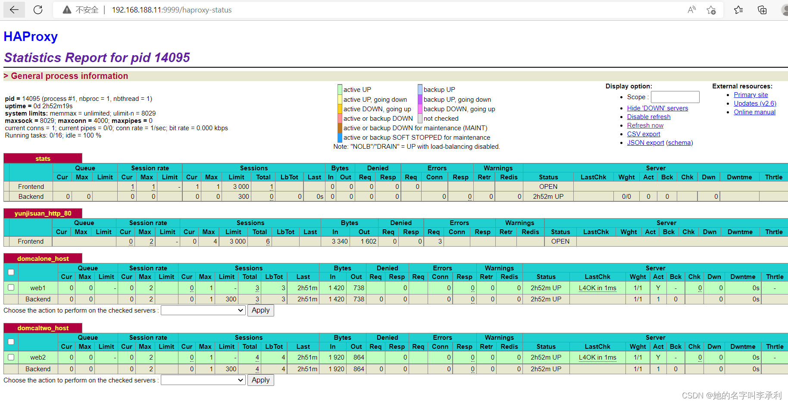Open the web1 server name cell
The height and width of the screenshot is (404, 788).
click(38, 288)
